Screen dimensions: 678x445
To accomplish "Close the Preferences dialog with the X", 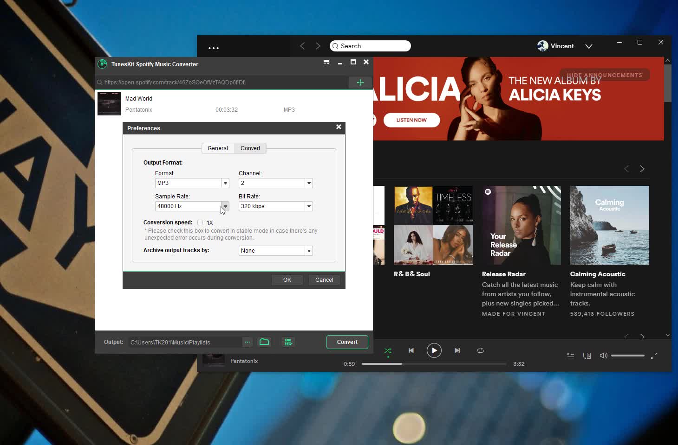I will (x=339, y=127).
